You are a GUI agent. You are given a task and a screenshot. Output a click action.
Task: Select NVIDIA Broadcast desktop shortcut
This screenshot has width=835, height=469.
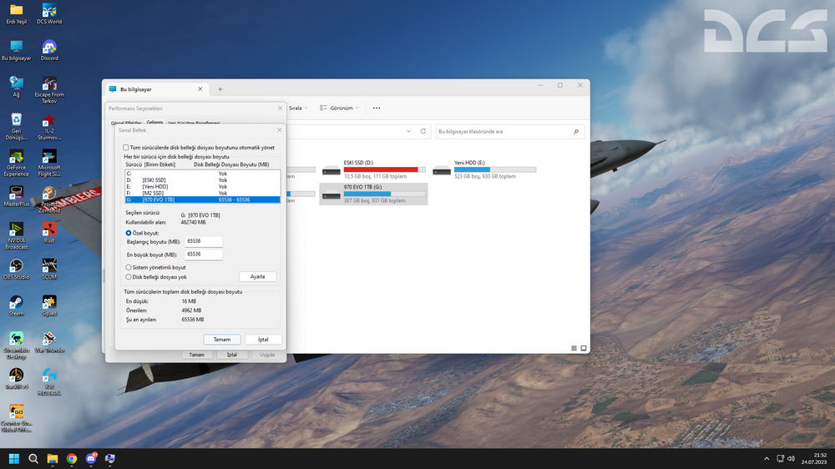[17, 236]
